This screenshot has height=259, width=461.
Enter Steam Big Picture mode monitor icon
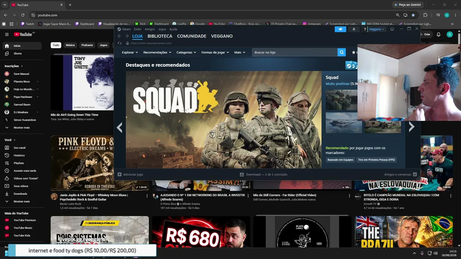pos(392,29)
